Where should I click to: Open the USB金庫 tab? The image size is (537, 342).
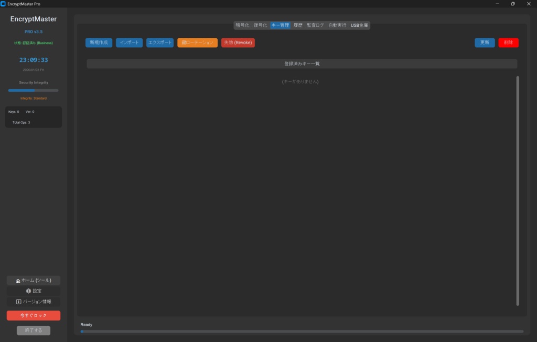[360, 25]
